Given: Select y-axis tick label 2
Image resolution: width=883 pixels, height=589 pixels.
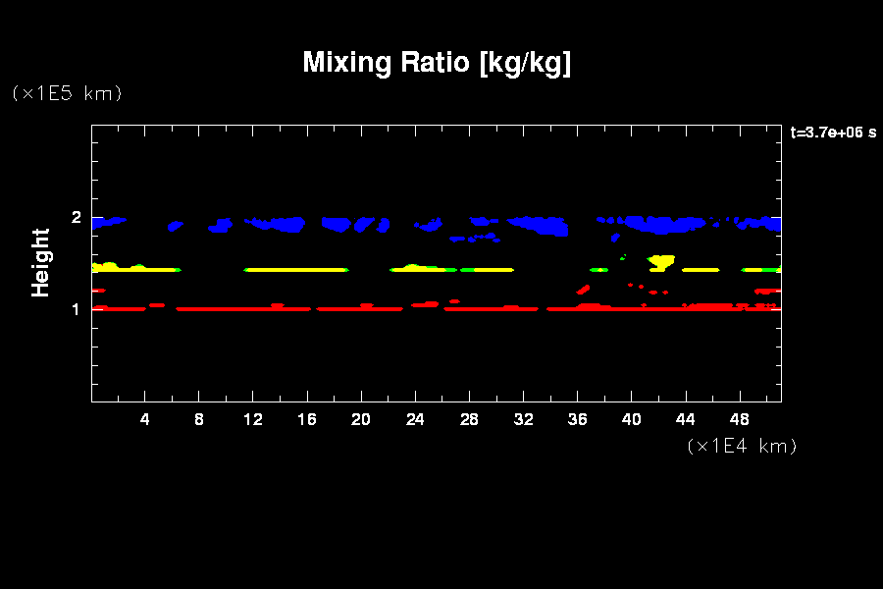Looking at the screenshot, I should click(x=77, y=217).
